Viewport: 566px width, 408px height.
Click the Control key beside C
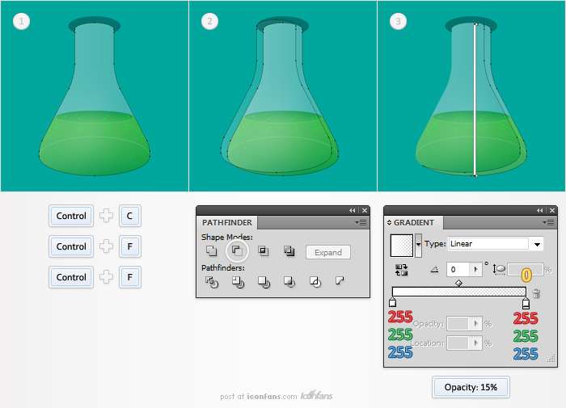(71, 216)
